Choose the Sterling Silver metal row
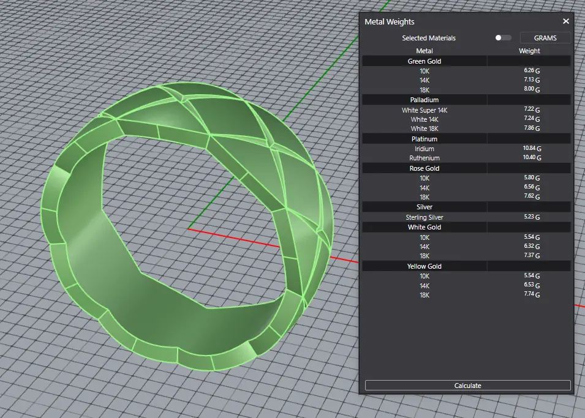The width and height of the screenshot is (585, 418). coord(425,217)
